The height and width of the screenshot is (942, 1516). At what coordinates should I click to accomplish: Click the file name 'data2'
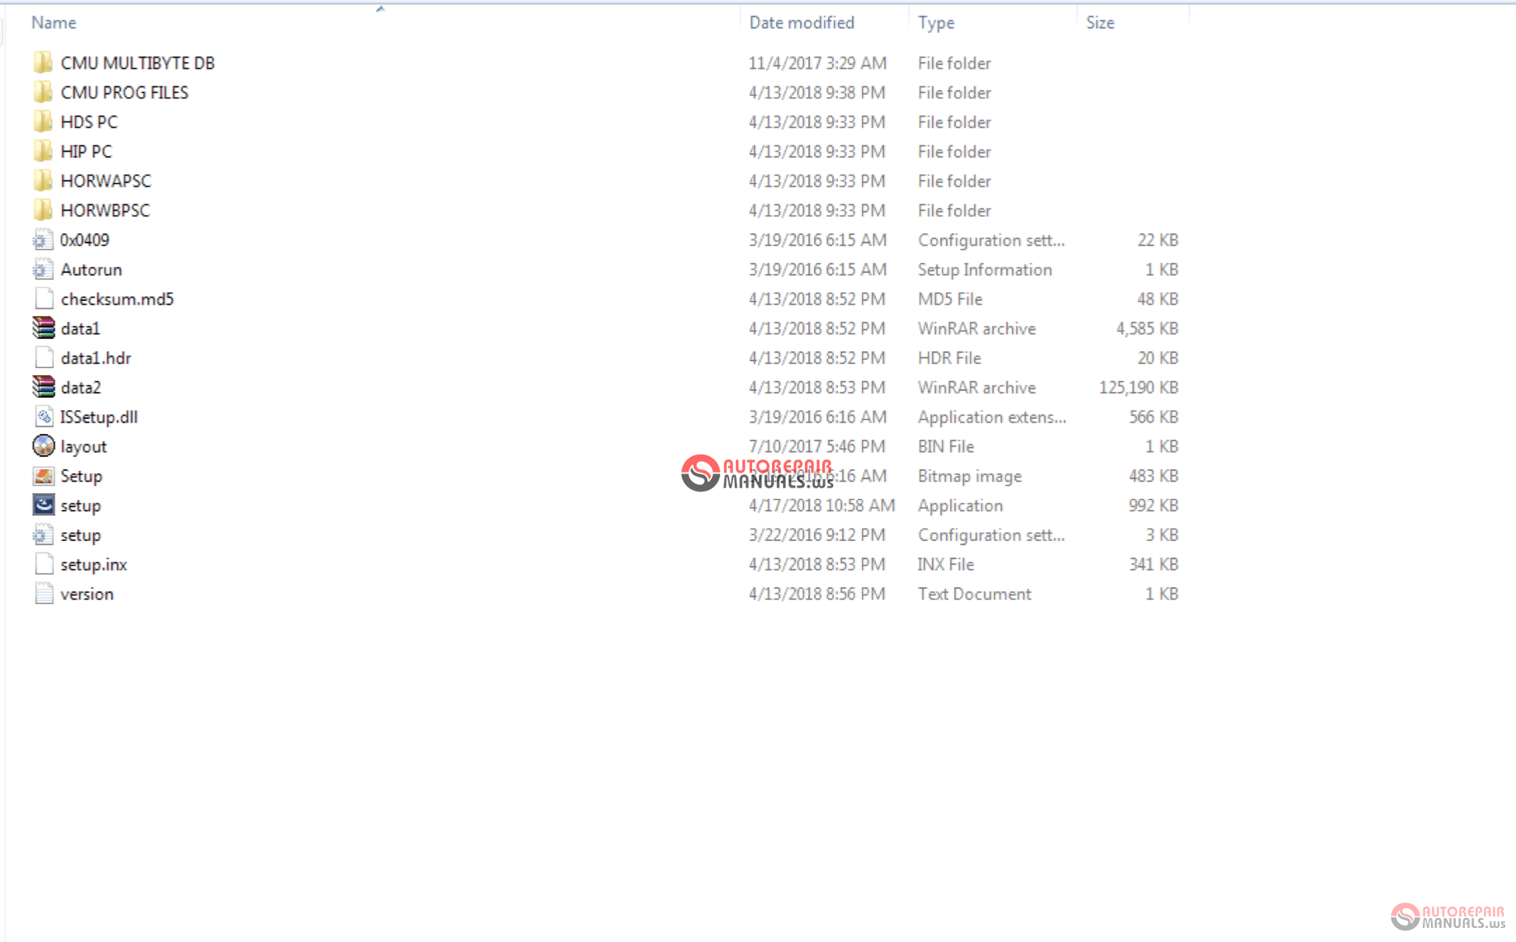pyautogui.click(x=81, y=388)
